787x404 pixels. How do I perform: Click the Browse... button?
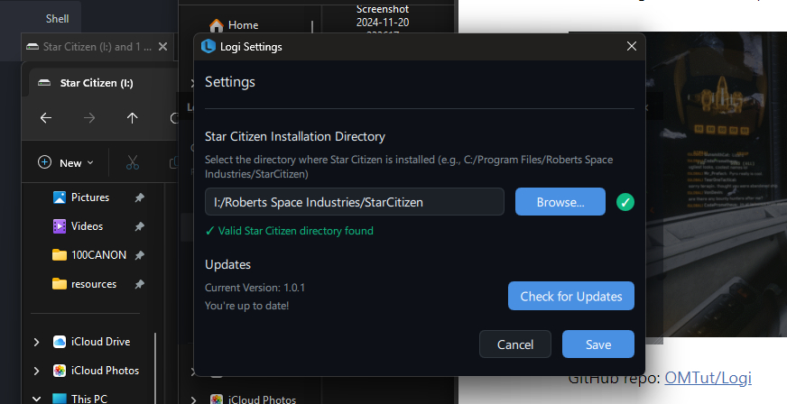[560, 202]
